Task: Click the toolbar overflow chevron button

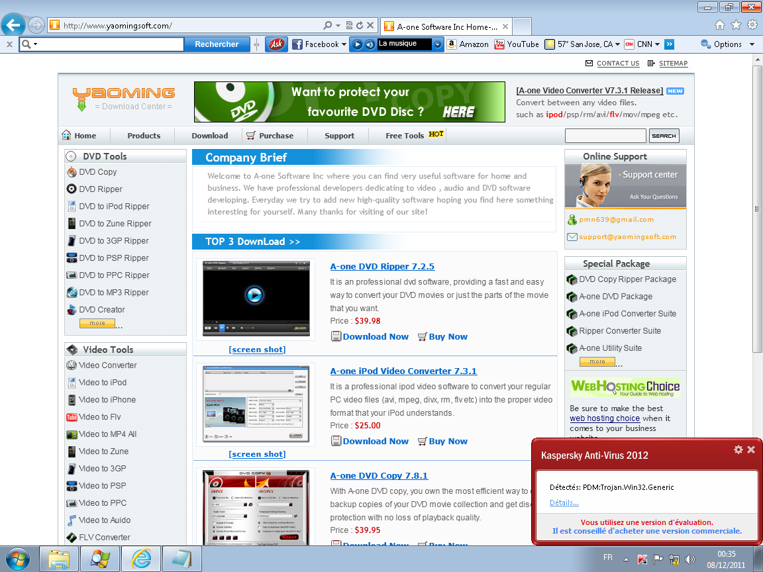Action: pyautogui.click(x=670, y=44)
